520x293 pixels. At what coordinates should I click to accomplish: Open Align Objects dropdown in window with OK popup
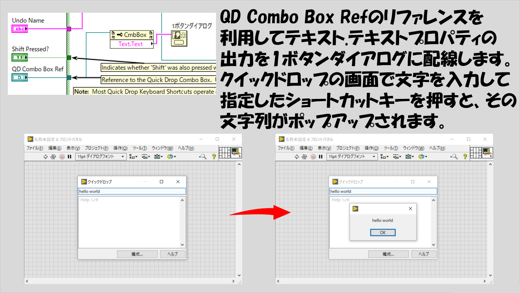(384, 157)
